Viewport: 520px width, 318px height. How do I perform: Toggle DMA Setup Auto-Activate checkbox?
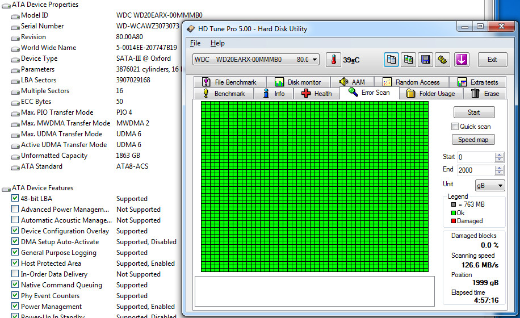coord(15,241)
